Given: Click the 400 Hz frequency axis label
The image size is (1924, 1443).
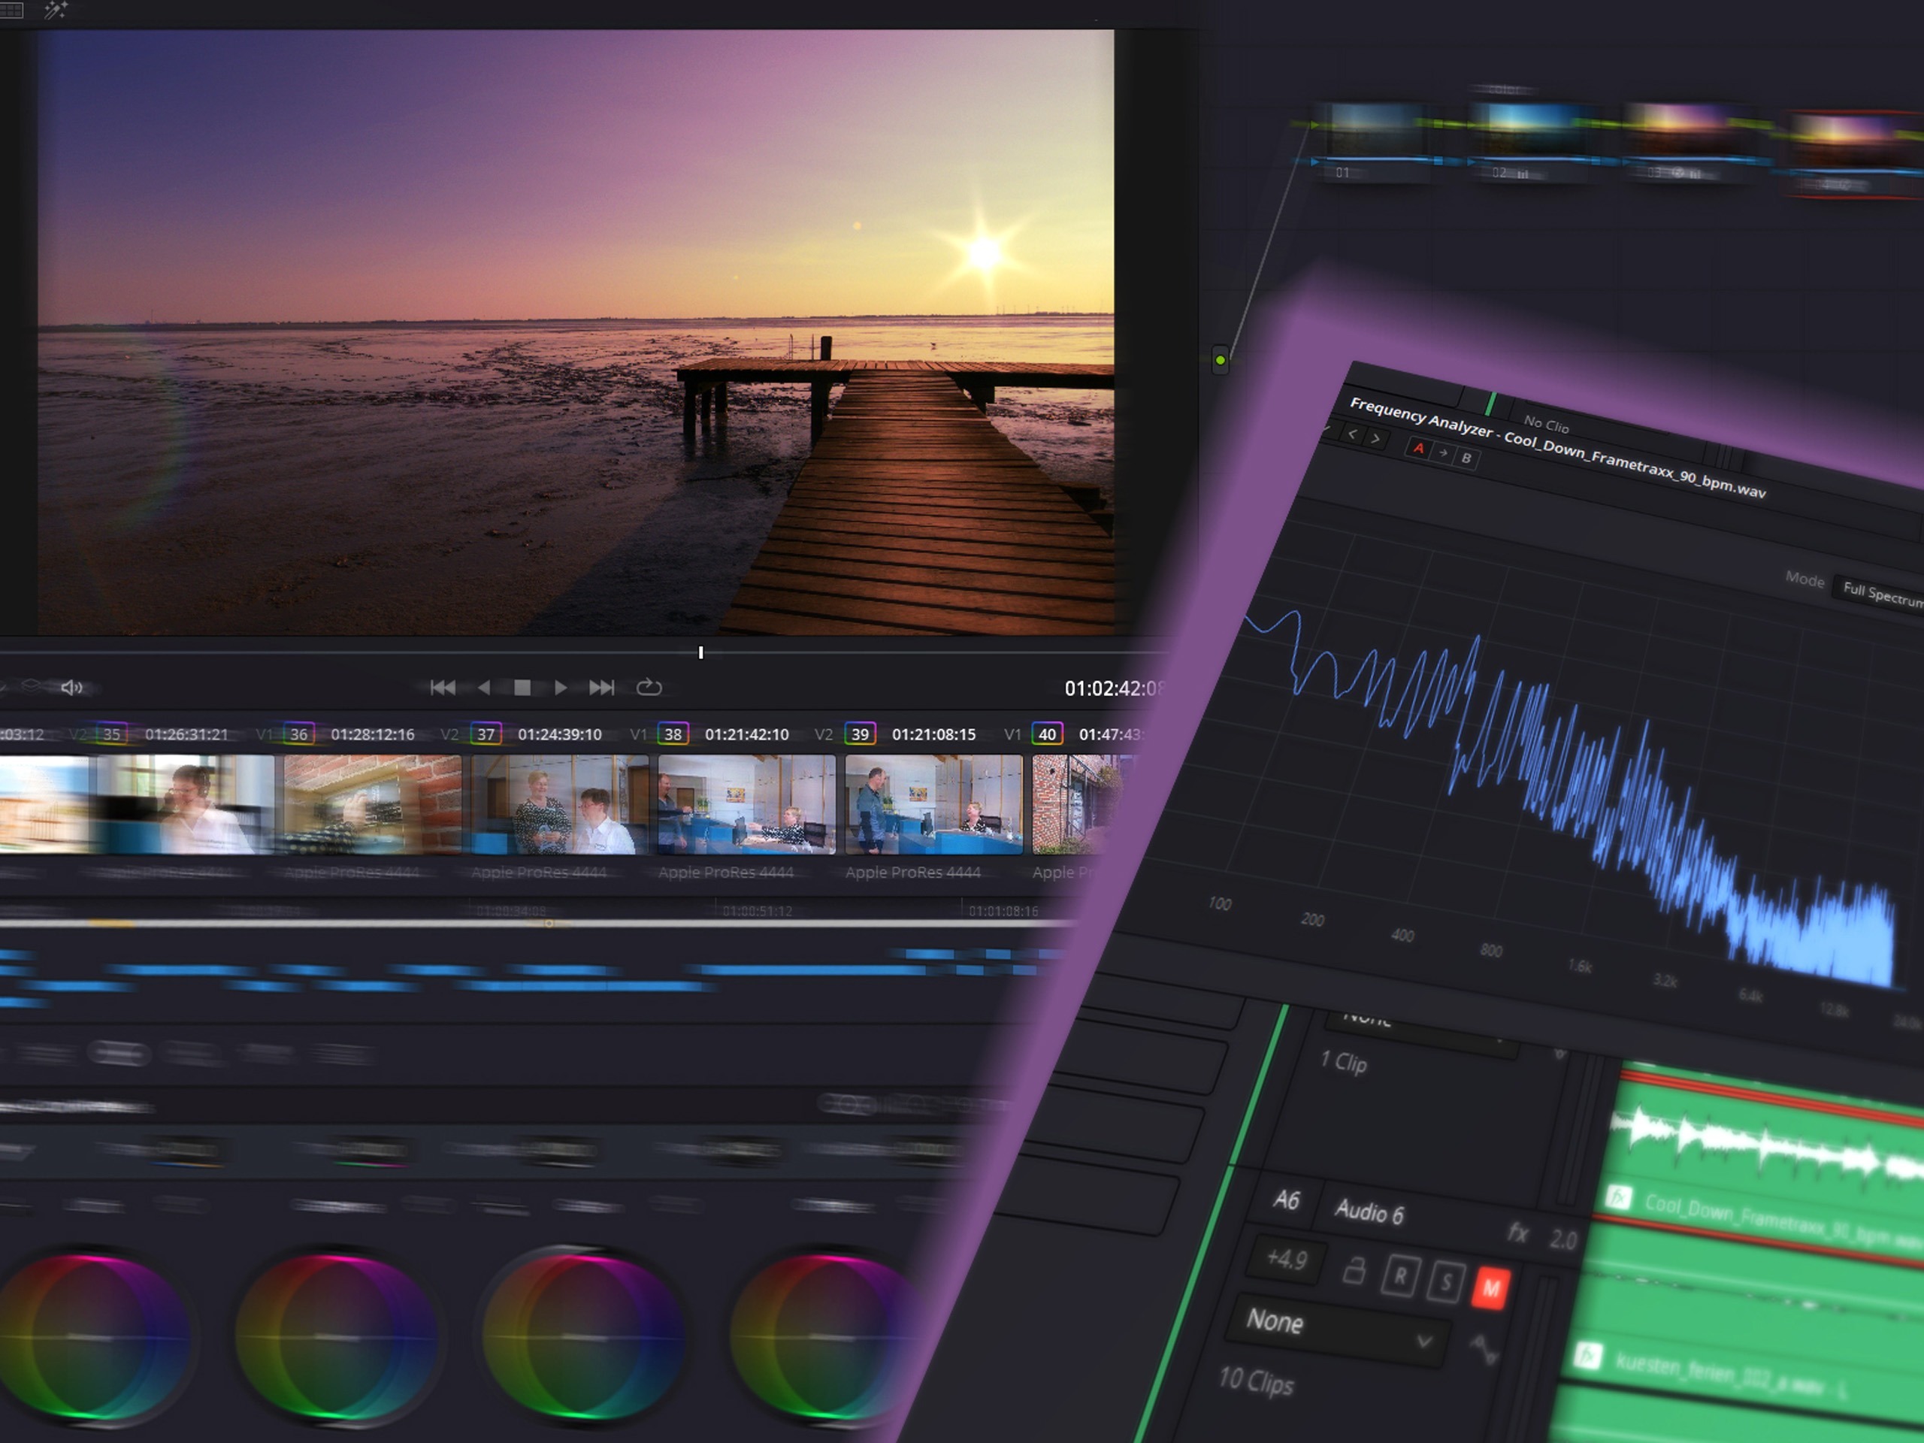Looking at the screenshot, I should pyautogui.click(x=1402, y=936).
